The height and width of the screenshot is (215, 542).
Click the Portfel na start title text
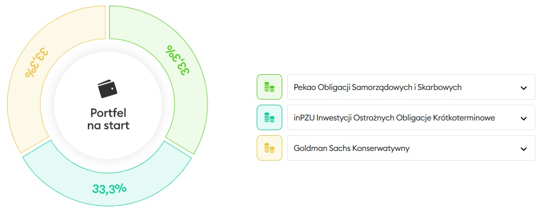coord(108,119)
